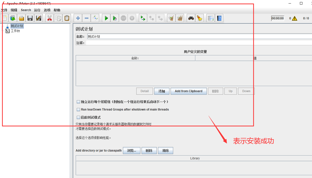Click the Paste clipboard icon
312x178 pixels.
click(x=67, y=18)
